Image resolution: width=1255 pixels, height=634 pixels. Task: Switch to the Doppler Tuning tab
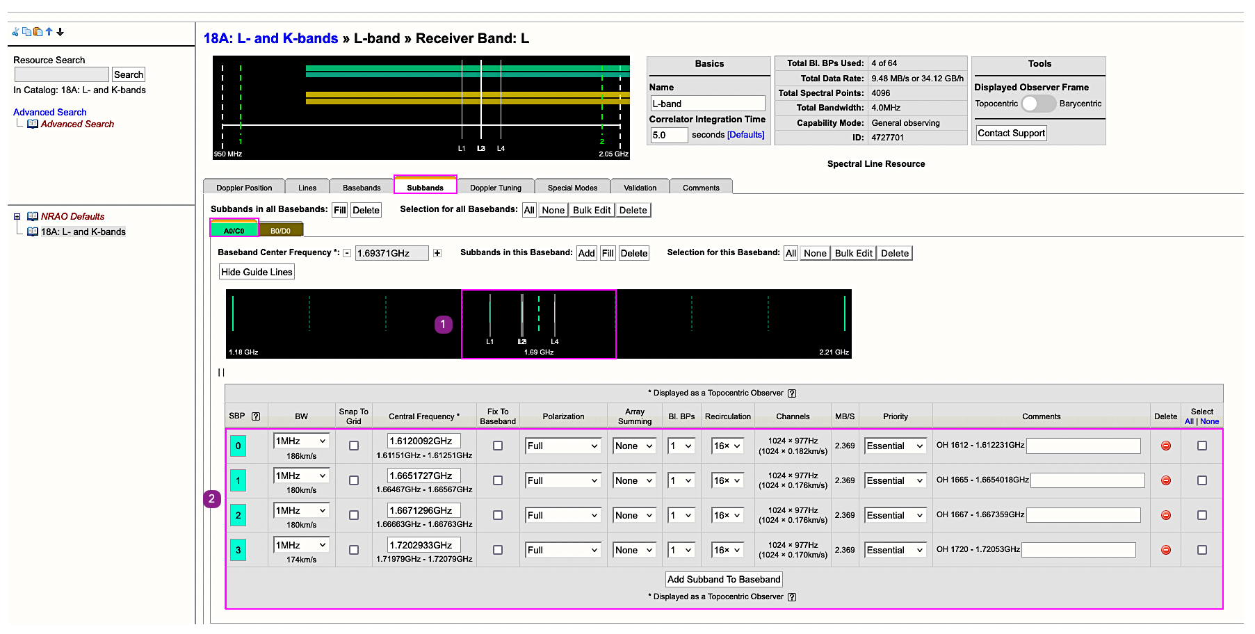coord(495,188)
